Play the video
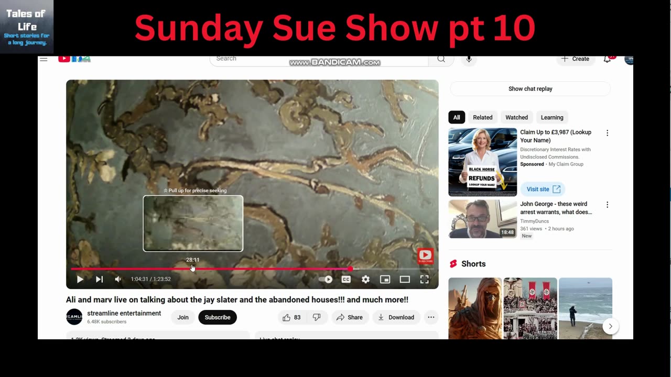Viewport: 671px width, 377px height. tap(80, 280)
